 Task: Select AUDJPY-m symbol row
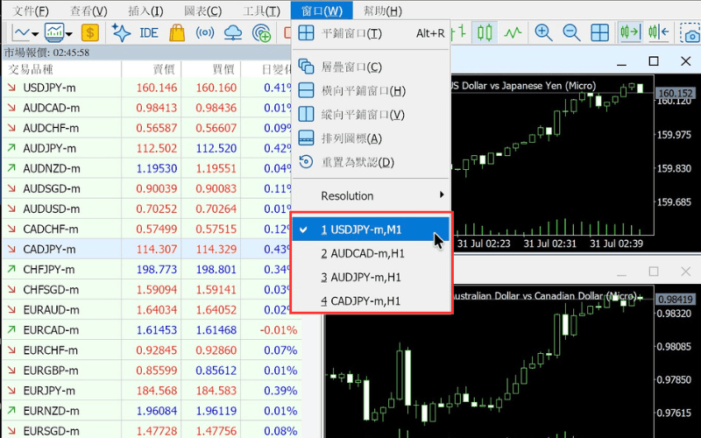tap(148, 148)
